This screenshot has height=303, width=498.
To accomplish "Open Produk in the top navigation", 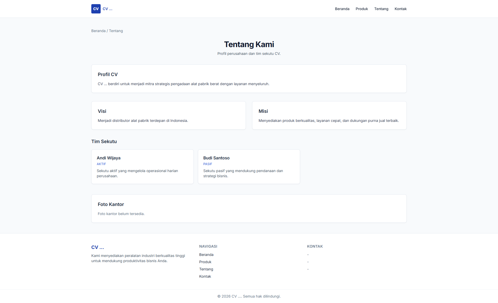I will click(x=362, y=9).
